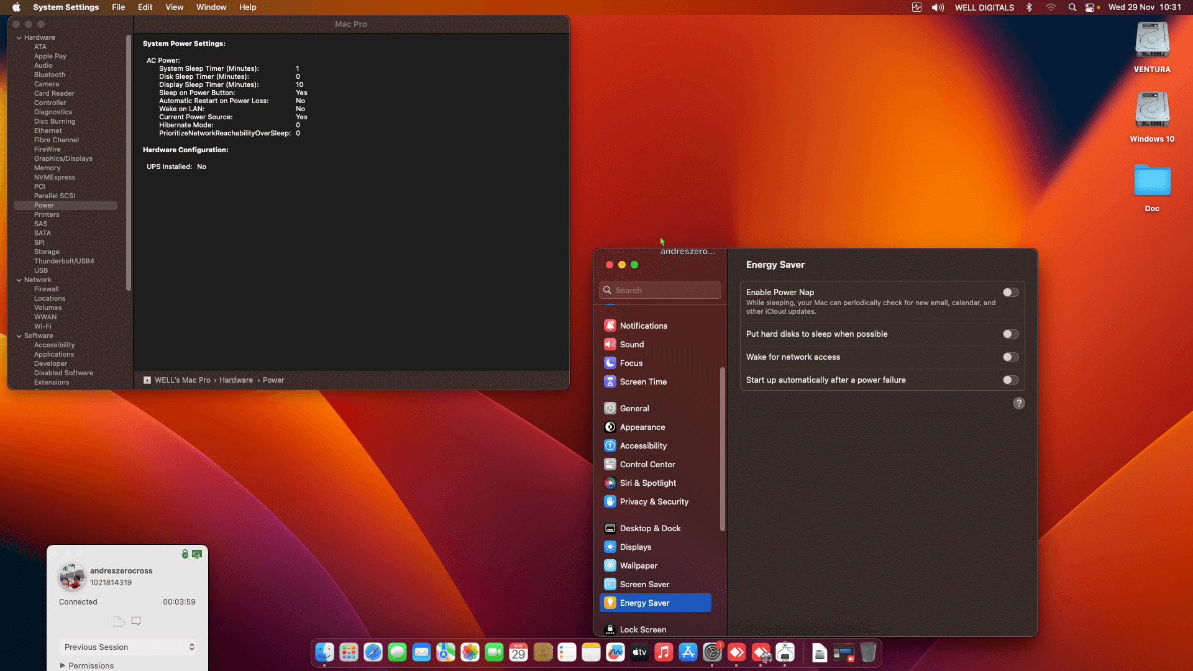Click the Energy Saver help button
The height and width of the screenshot is (671, 1193).
1018,403
